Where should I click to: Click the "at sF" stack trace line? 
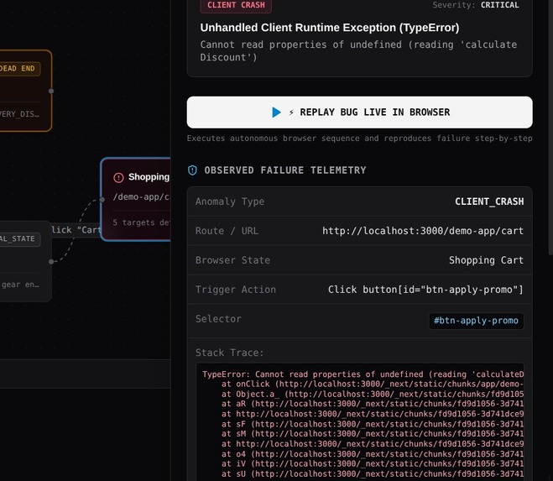point(373,424)
